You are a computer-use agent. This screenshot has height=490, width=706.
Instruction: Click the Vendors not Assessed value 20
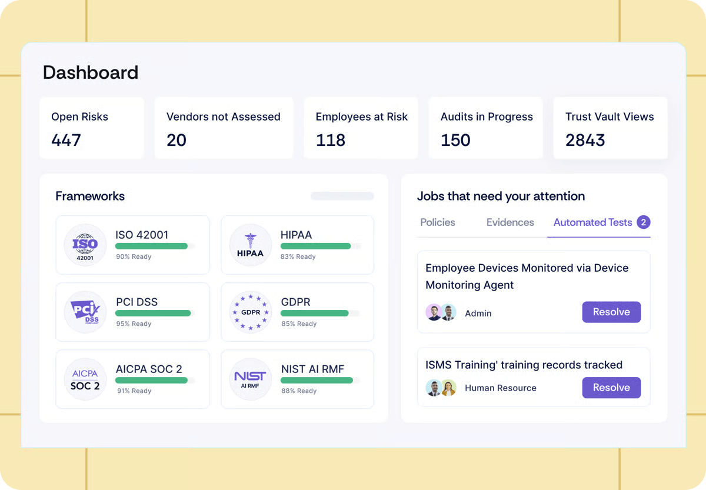pos(176,140)
